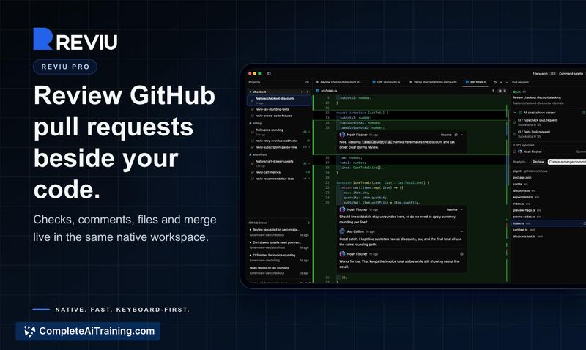
Task: Click the REVIU PRO badge
Action: coord(65,67)
